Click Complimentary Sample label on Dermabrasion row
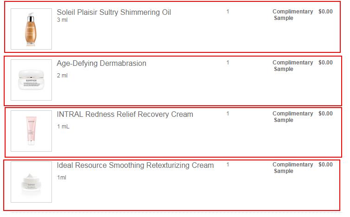 point(293,66)
